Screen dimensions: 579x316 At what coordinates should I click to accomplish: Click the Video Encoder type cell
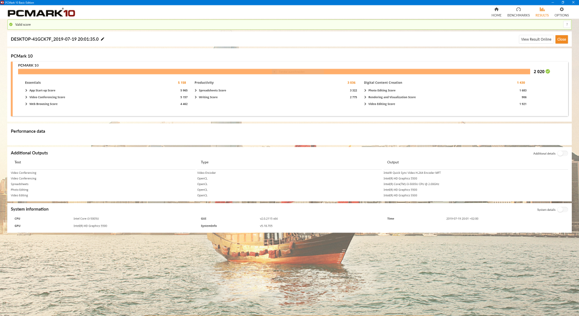click(207, 173)
